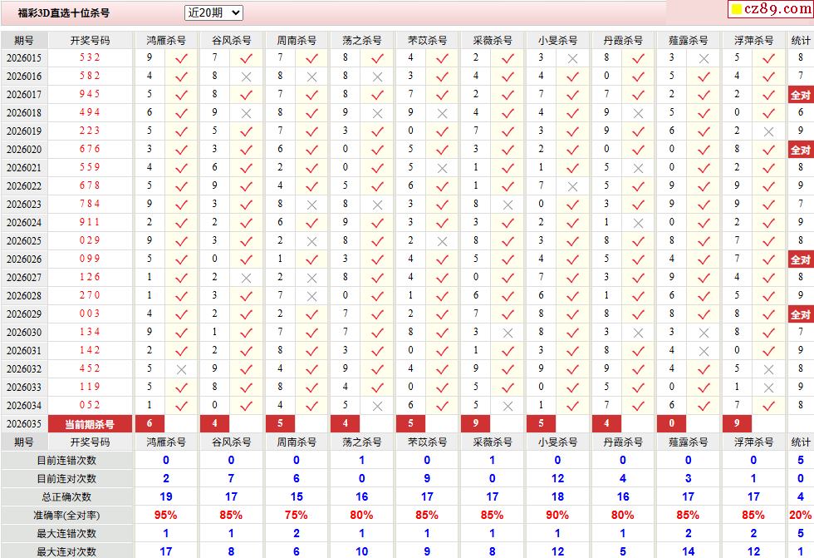Click 小旻杀号 accuracy value 90%
The image size is (814, 558).
coord(557,516)
